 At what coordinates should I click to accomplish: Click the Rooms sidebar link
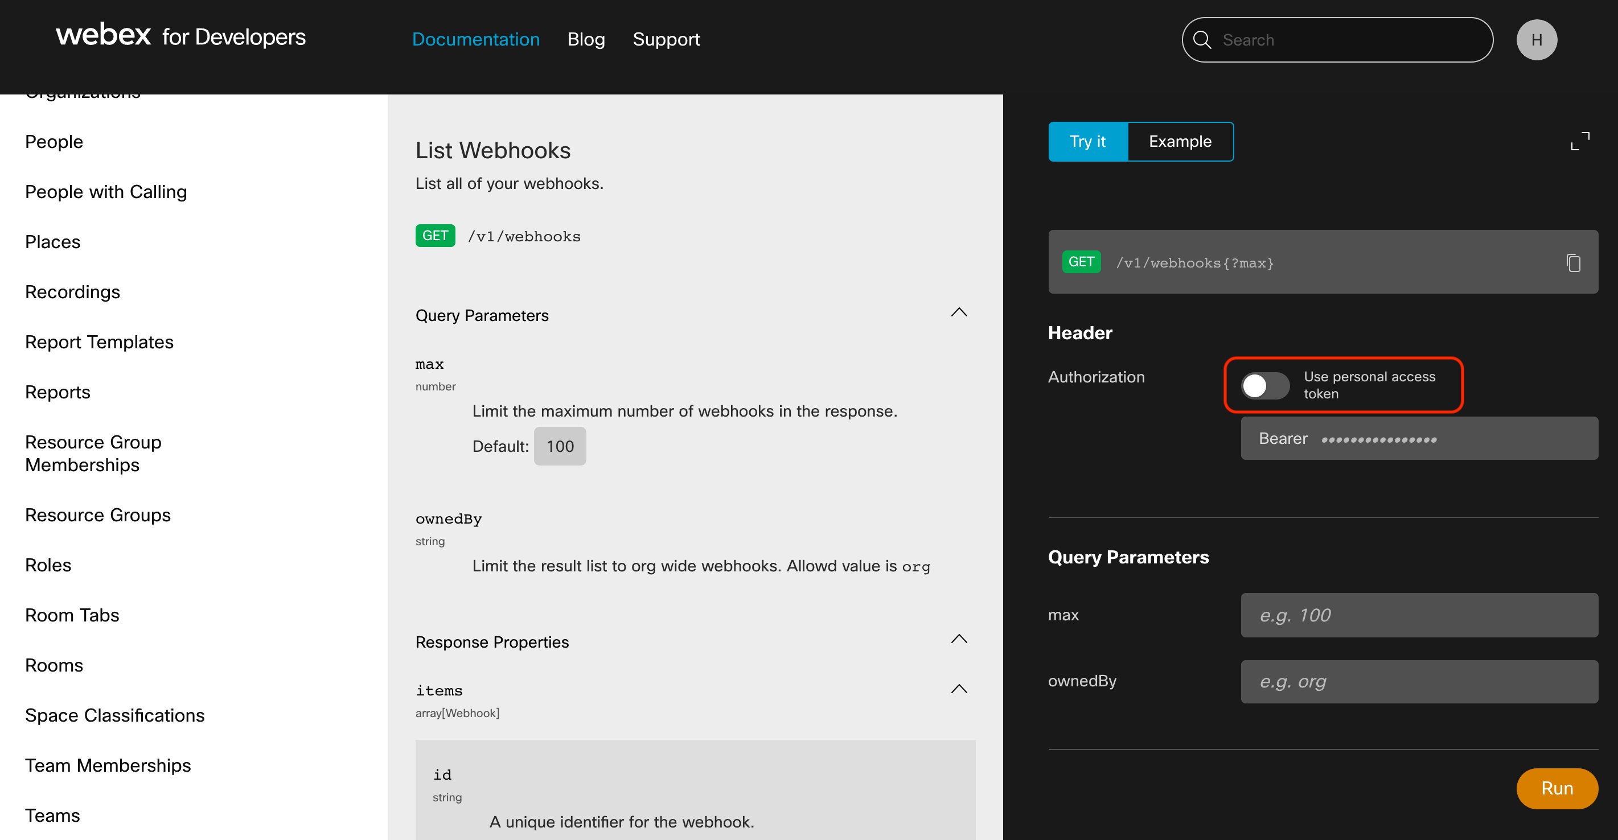pyautogui.click(x=54, y=666)
